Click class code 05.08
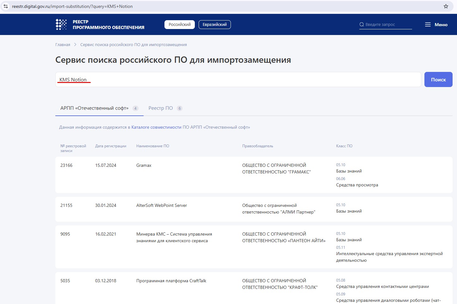Viewport: 457px width, 304px height. tap(341, 280)
